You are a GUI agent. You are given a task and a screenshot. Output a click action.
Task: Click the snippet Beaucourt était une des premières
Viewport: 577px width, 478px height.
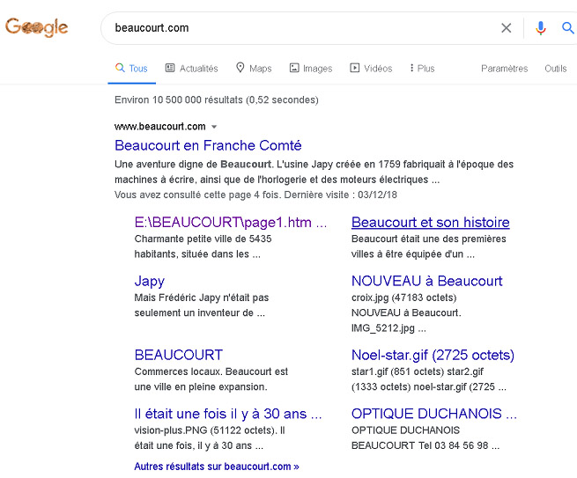pyautogui.click(x=429, y=246)
